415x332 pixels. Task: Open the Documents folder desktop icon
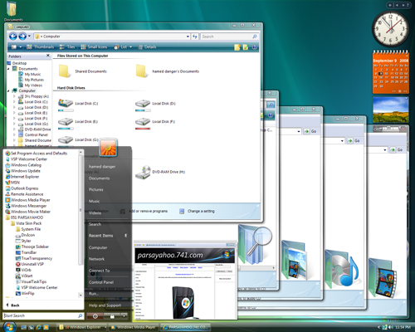12,12
